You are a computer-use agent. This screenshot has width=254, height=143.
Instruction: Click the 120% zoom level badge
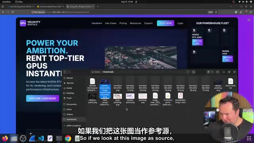pyautogui.click(x=210, y=12)
